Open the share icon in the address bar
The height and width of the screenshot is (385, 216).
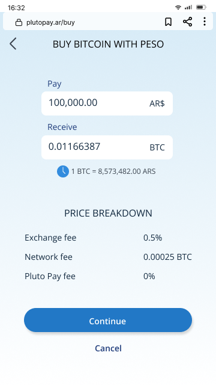coord(187,22)
